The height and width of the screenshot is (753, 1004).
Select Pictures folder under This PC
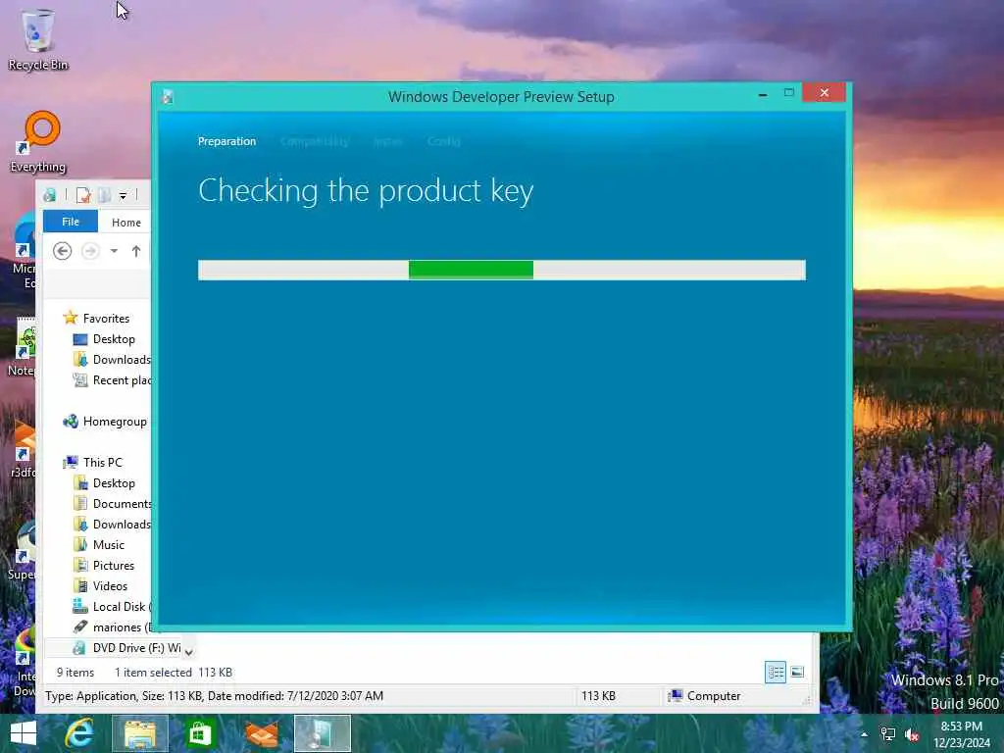pyautogui.click(x=104, y=565)
